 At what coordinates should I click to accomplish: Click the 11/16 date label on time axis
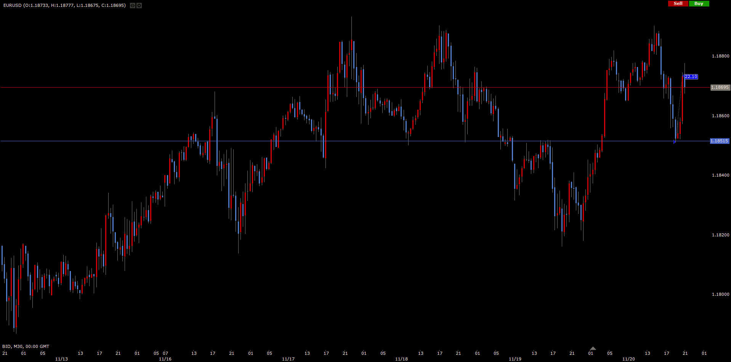[165, 359]
